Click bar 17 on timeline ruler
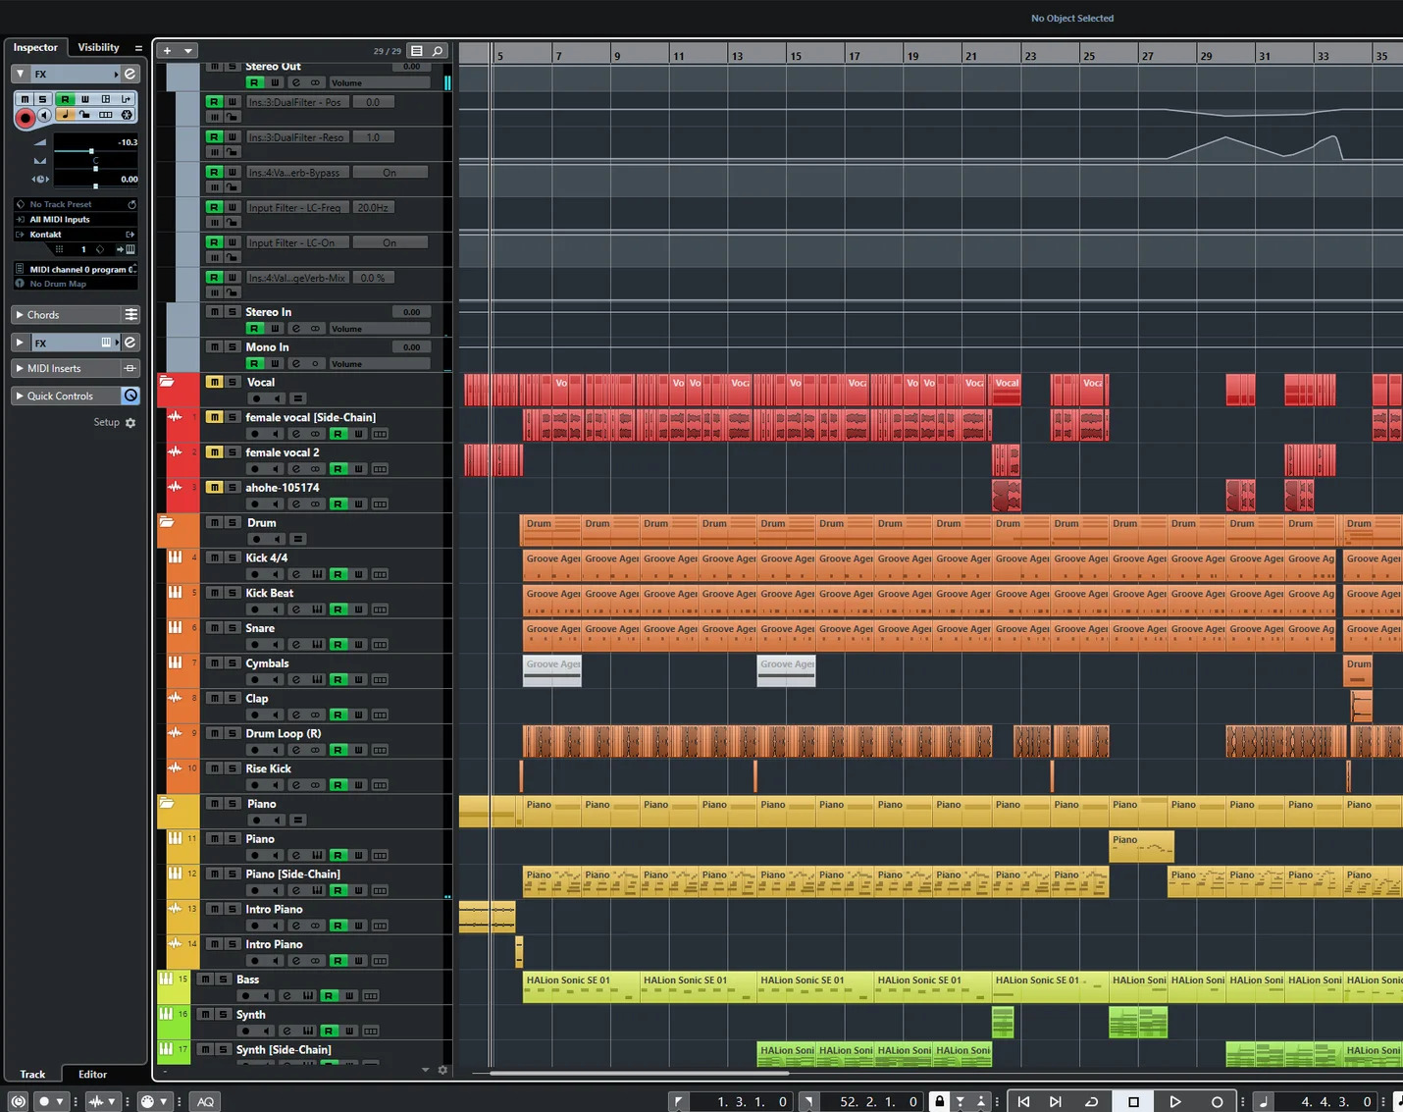This screenshot has width=1403, height=1112. pos(854,55)
